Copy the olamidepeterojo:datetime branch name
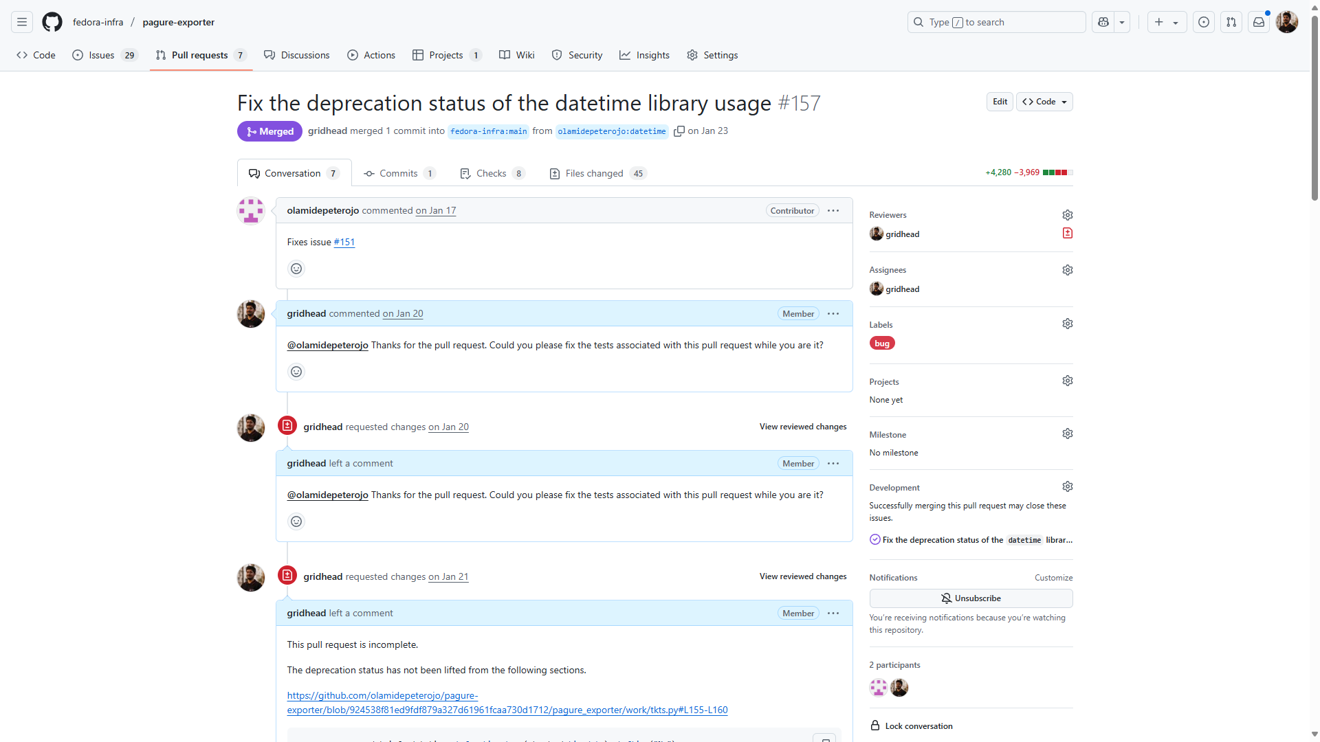 [679, 131]
